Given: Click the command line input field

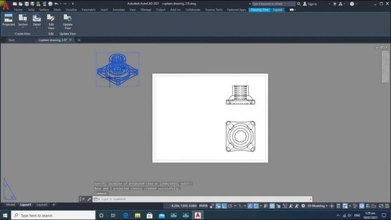Looking at the screenshot, I should 202,199.
